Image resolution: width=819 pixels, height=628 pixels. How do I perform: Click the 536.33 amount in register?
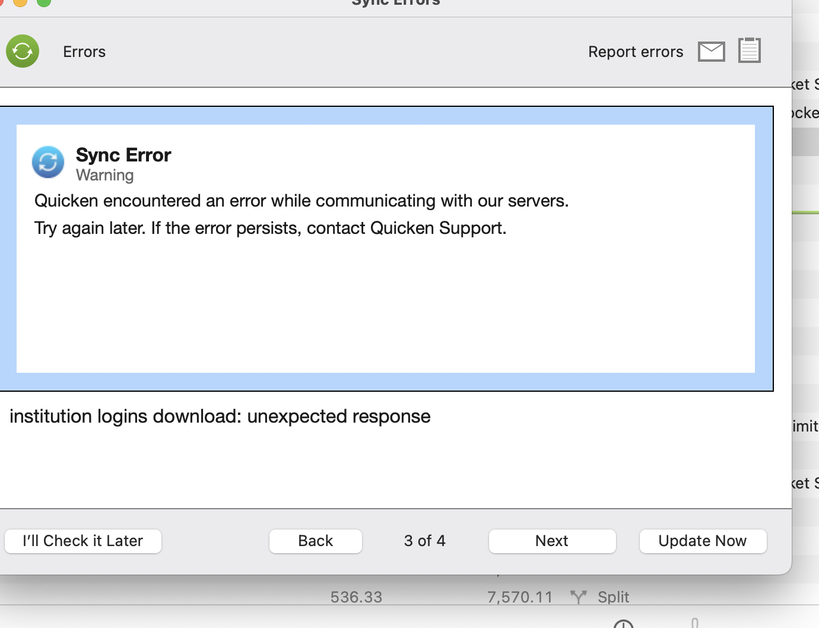click(356, 597)
